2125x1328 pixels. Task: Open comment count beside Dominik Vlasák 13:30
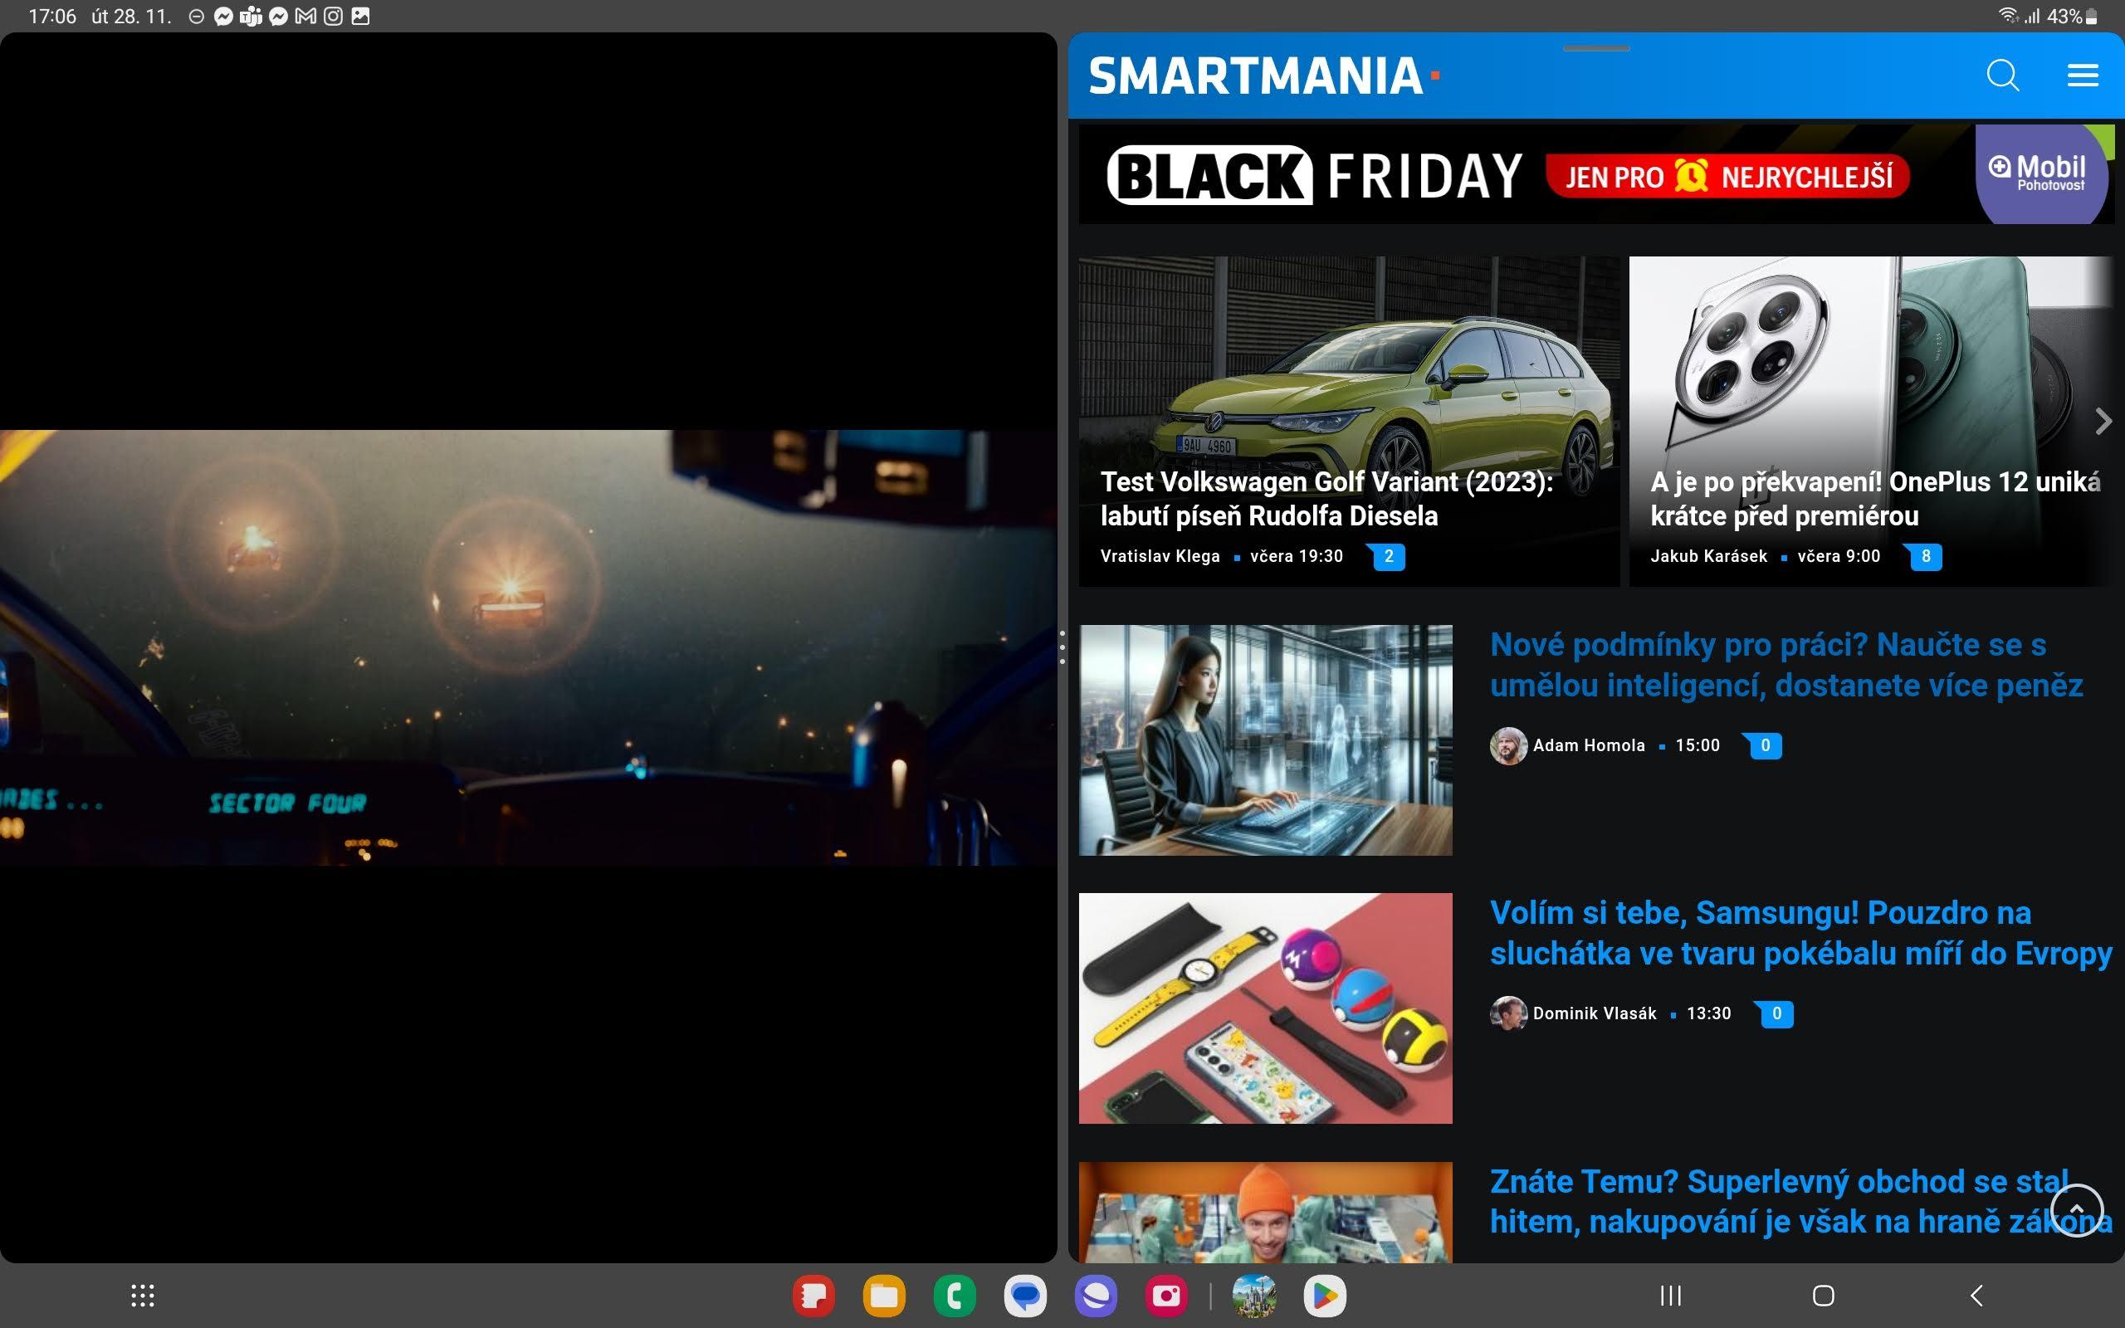point(1776,1013)
